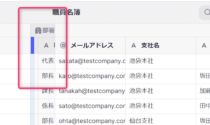Select the kato@testcompany email cell

90,77
